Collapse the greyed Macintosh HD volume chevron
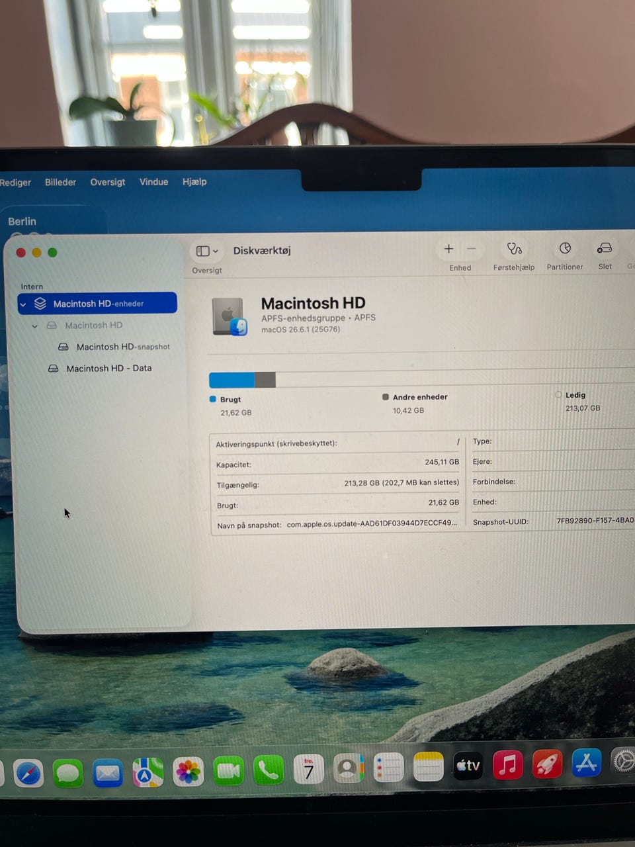 (35, 326)
